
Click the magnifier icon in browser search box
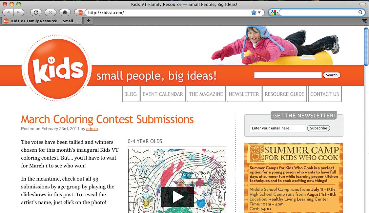[x=360, y=12]
